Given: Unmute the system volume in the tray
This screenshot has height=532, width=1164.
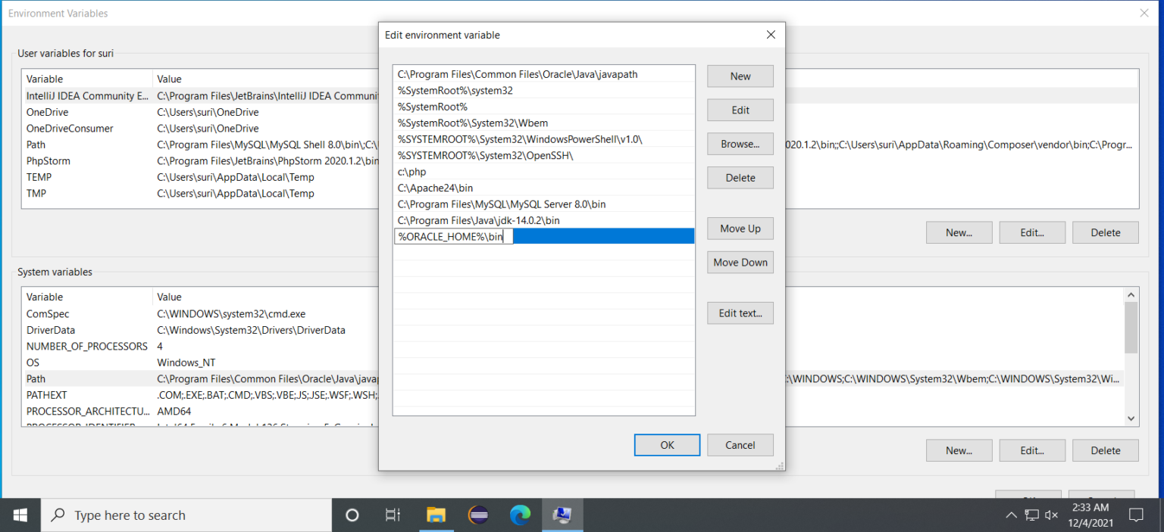Looking at the screenshot, I should [x=1051, y=515].
